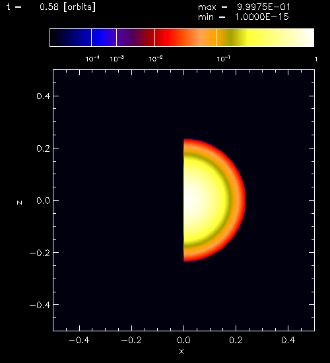Click the z axis title label
Image resolution: width=330 pixels, height=363 pixels.
[20, 203]
